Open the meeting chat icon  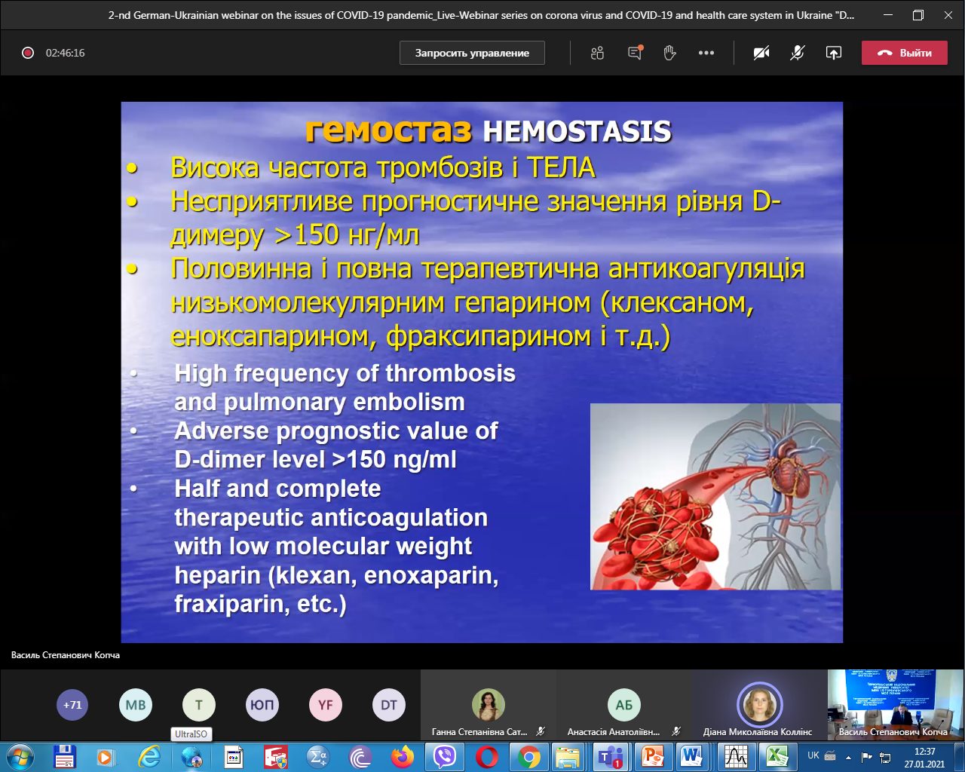(635, 53)
